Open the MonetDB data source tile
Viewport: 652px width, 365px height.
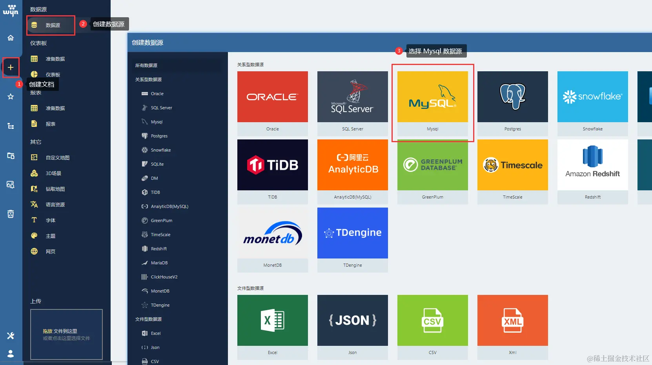[273, 240]
